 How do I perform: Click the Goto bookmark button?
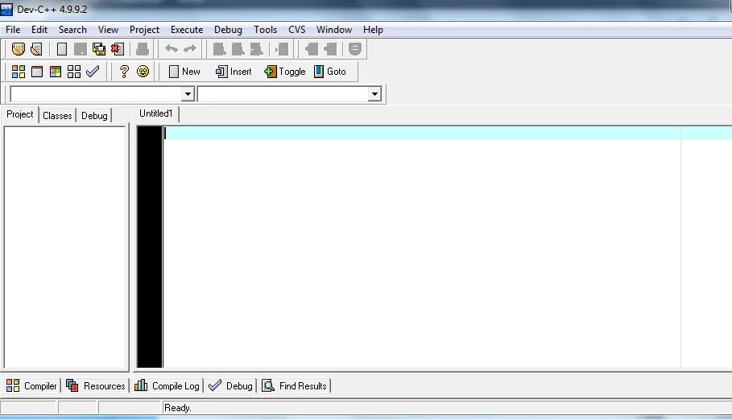[x=330, y=72]
